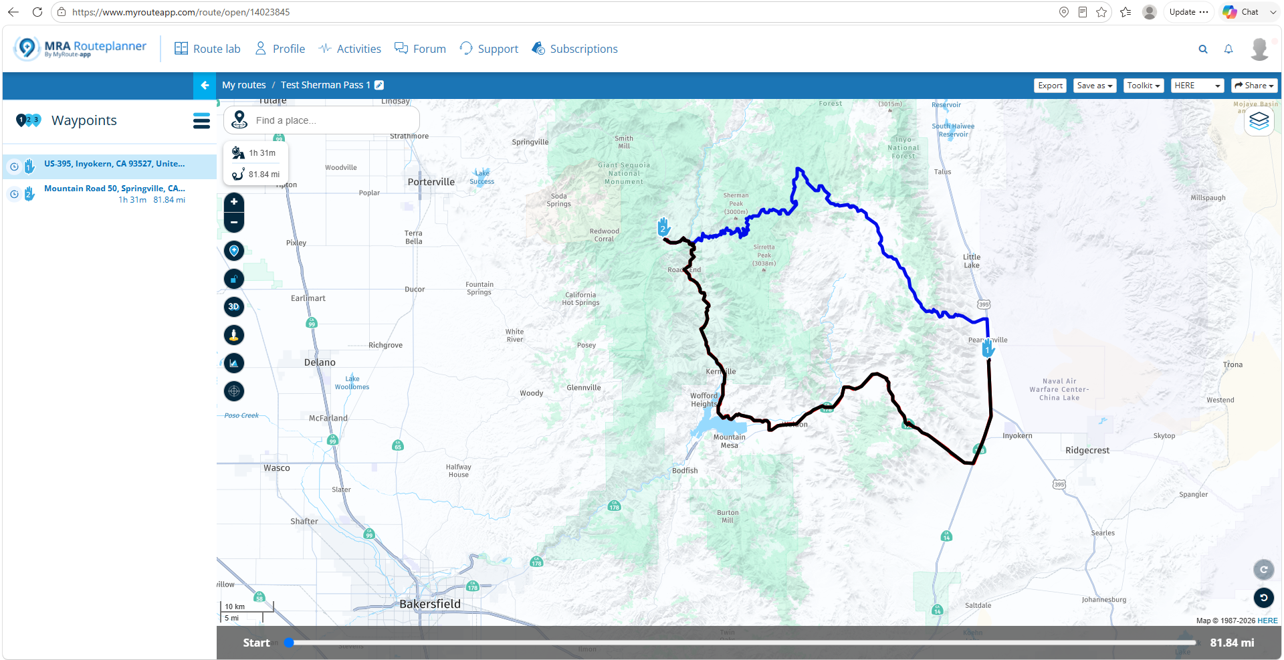Open the map layers icon

pos(1259,121)
